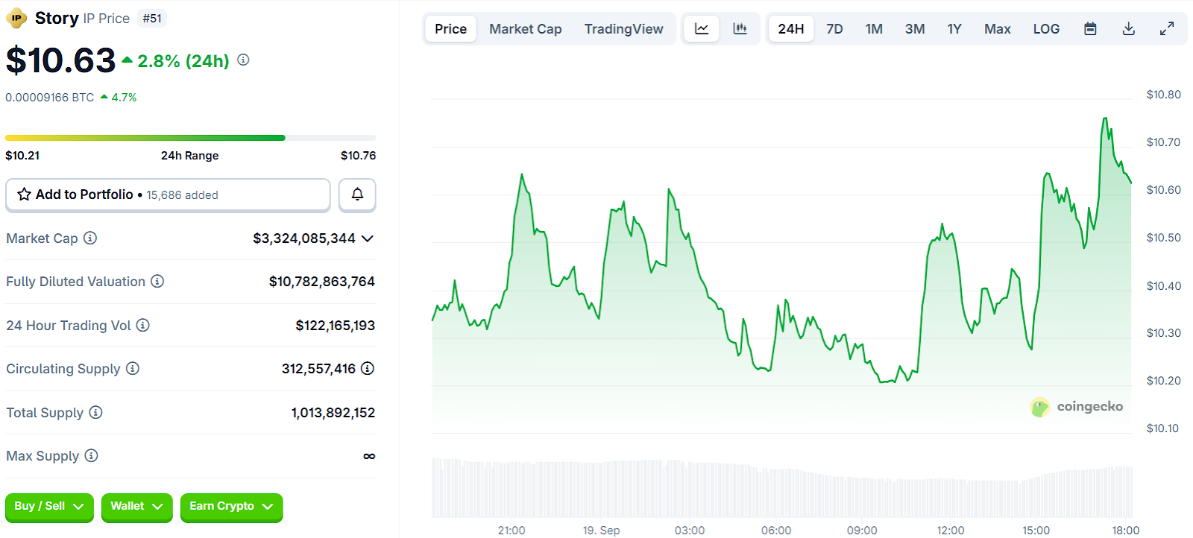Select 1Y time range

click(954, 29)
